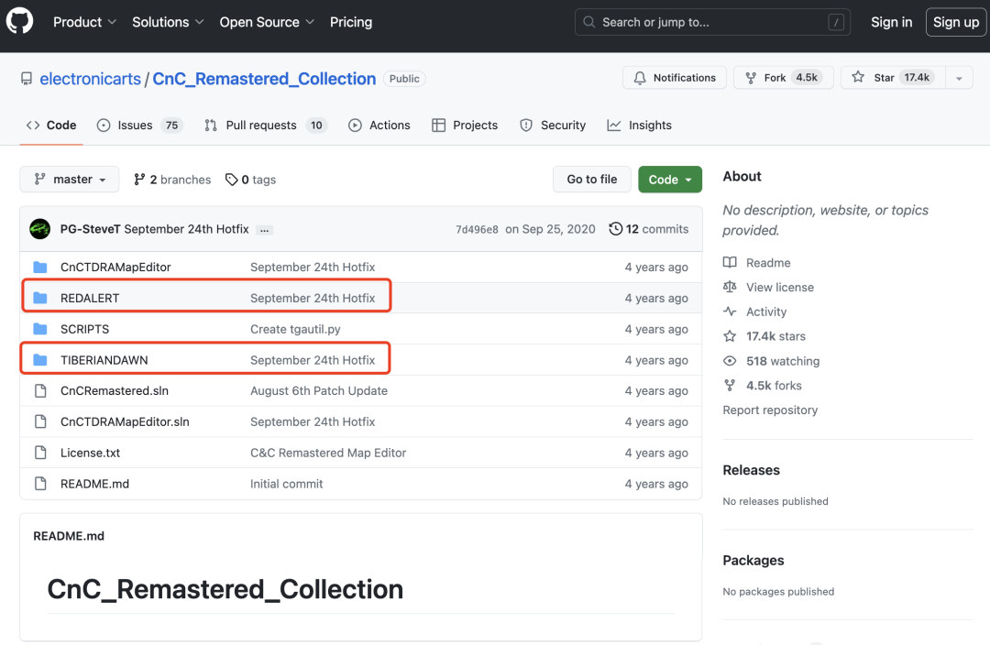The height and width of the screenshot is (645, 990).
Task: Click the README.md header above the readme
Action: pyautogui.click(x=69, y=536)
